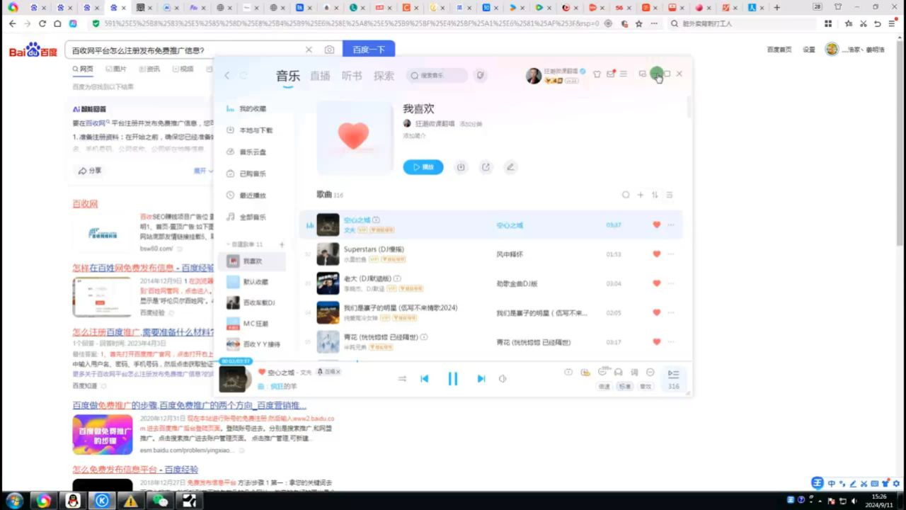
Task: Go back with the player's back arrow
Action: click(x=227, y=75)
